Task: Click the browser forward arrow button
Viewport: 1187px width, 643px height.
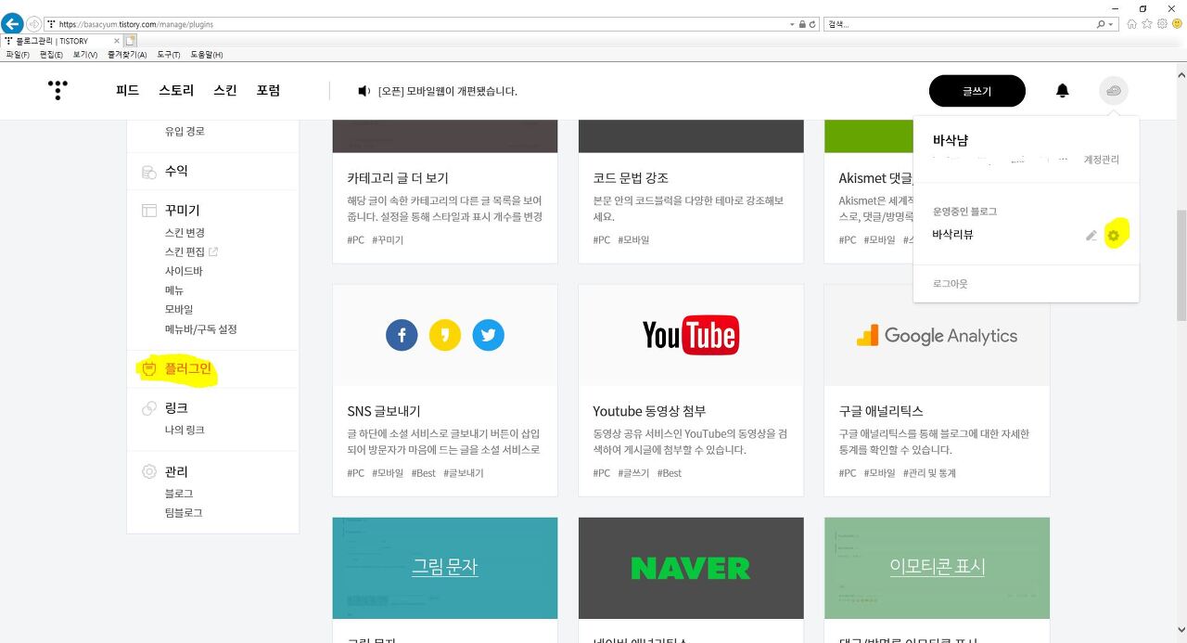Action: pyautogui.click(x=33, y=23)
